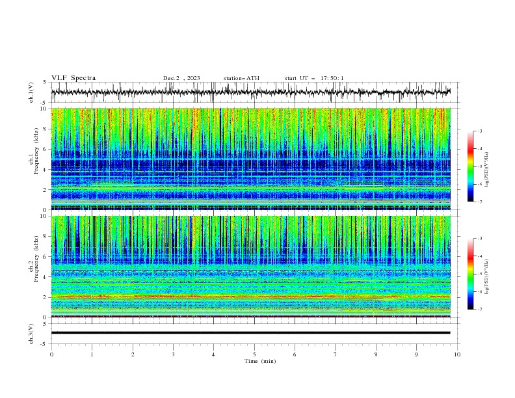
Task: Click the ch.2 colorbar 'log(PSD)(V²/Hz)' label
Action: click(487, 276)
